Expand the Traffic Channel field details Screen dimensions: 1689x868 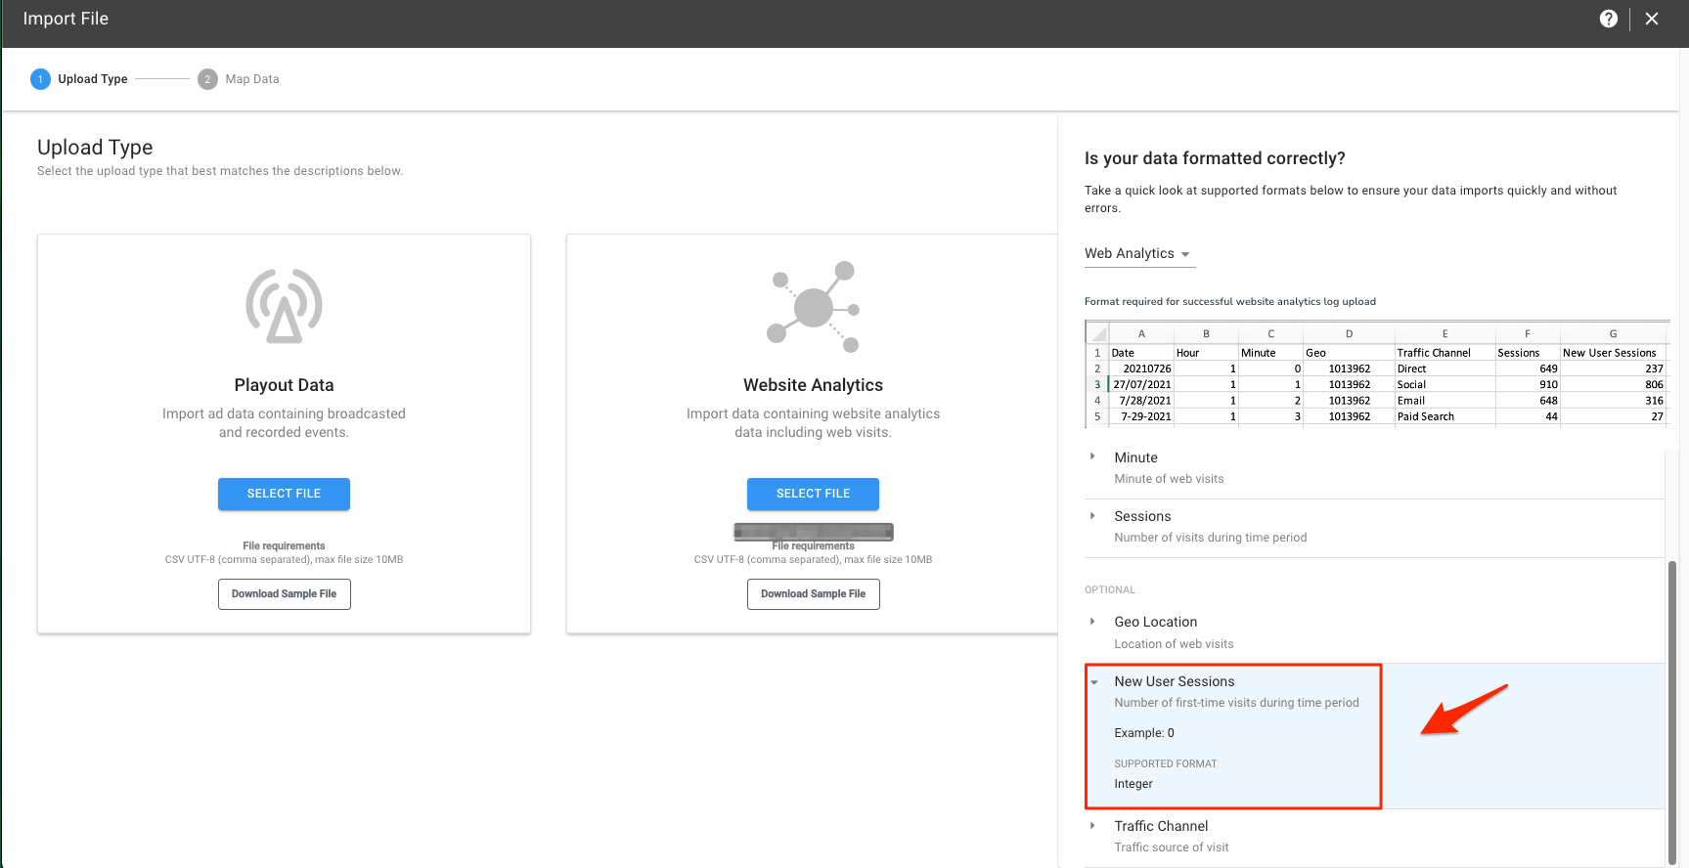[1093, 826]
